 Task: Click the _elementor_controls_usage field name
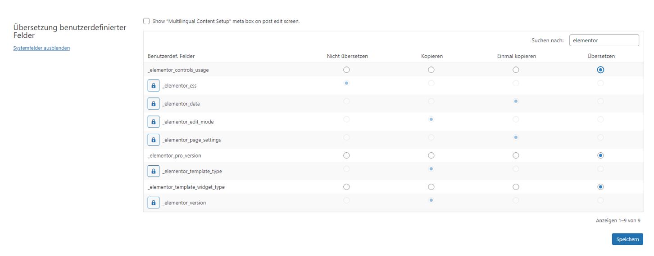[178, 70]
